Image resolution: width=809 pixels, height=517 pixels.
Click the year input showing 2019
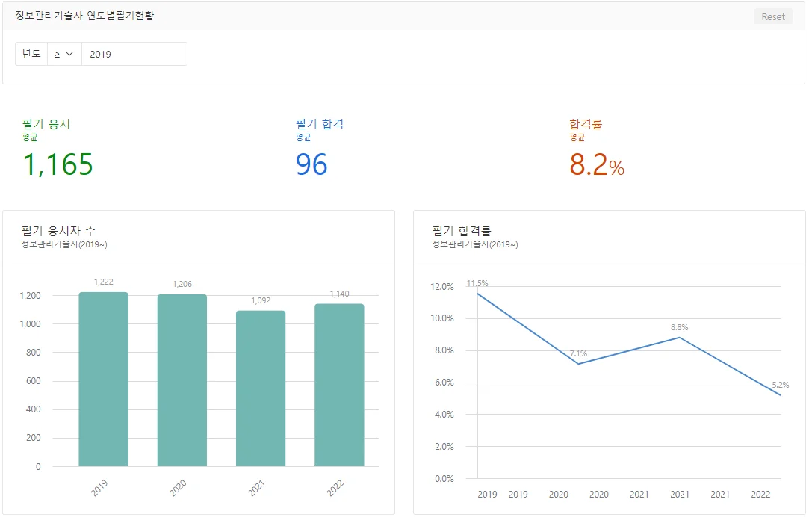coord(134,53)
